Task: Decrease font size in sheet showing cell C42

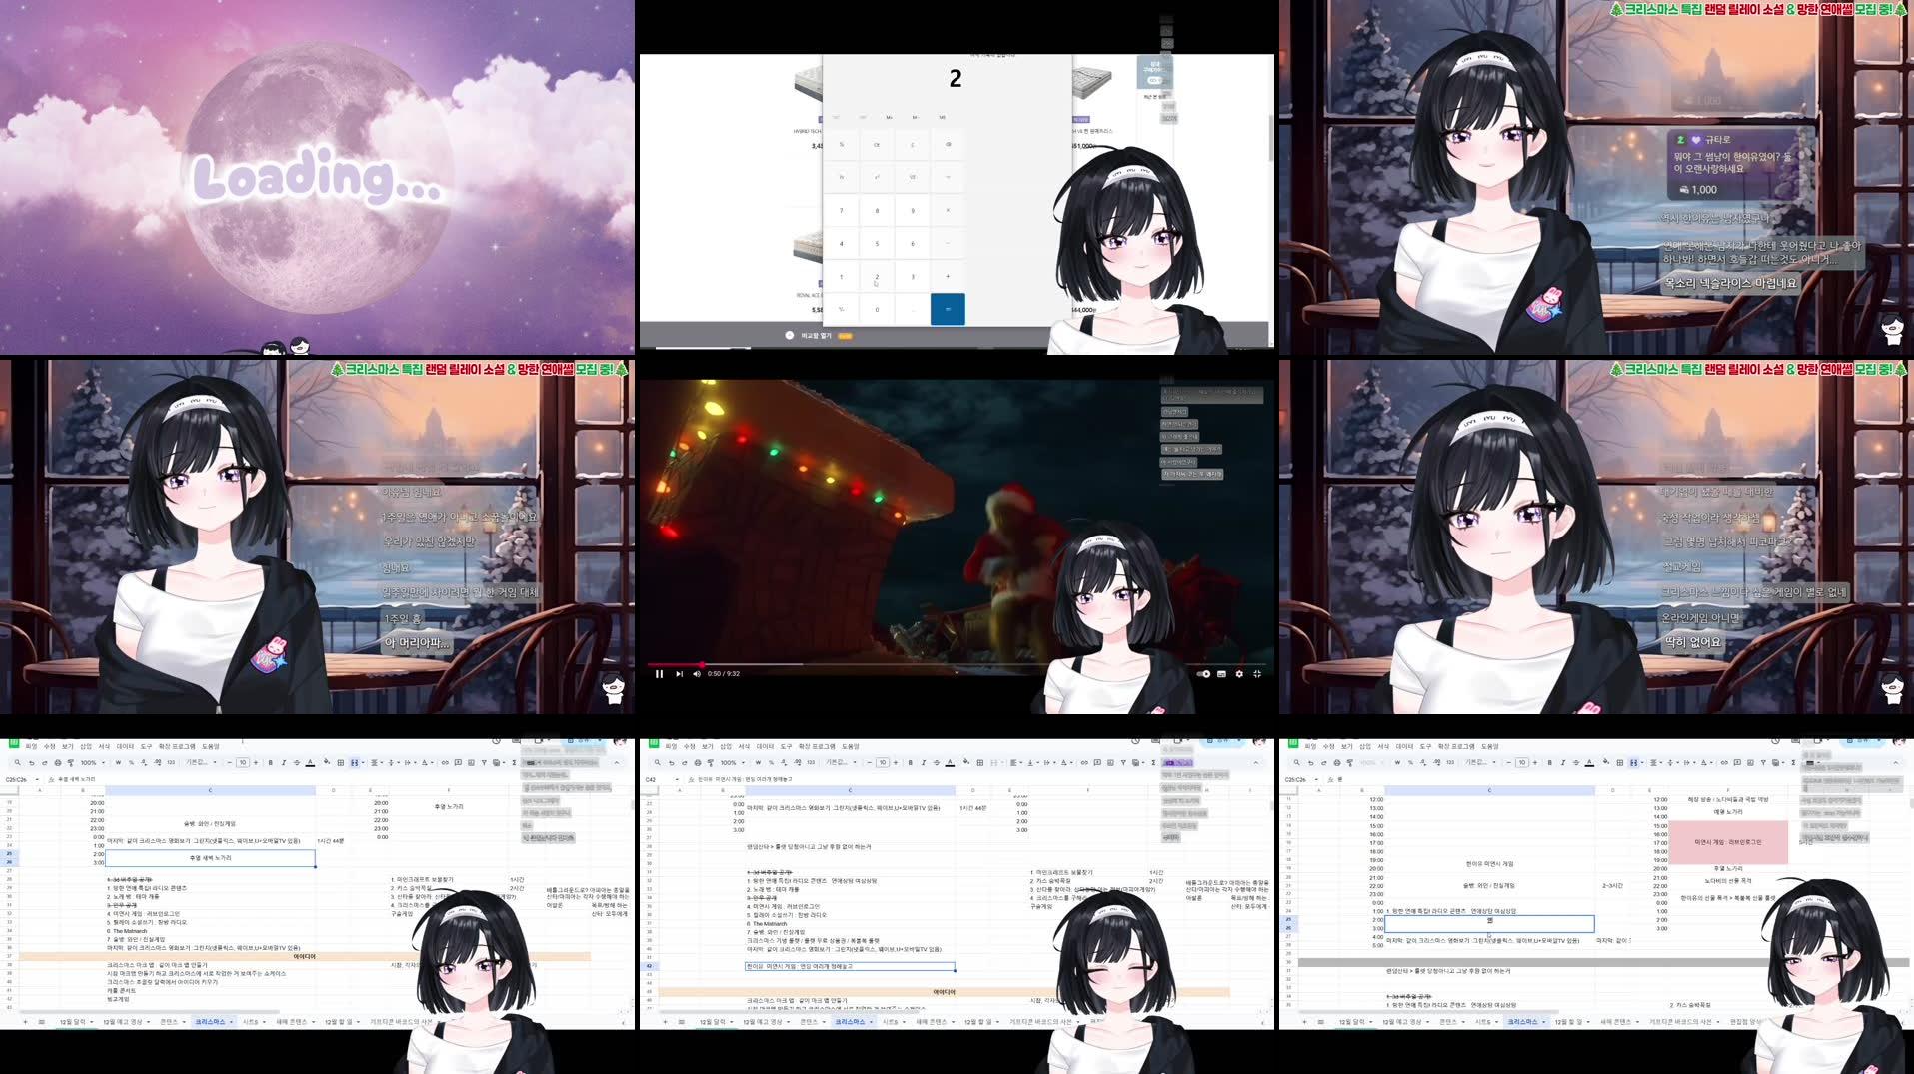Action: 869,763
